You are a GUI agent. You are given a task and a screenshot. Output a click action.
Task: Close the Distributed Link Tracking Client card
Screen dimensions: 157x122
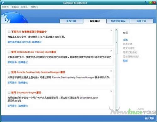(x=111, y=51)
